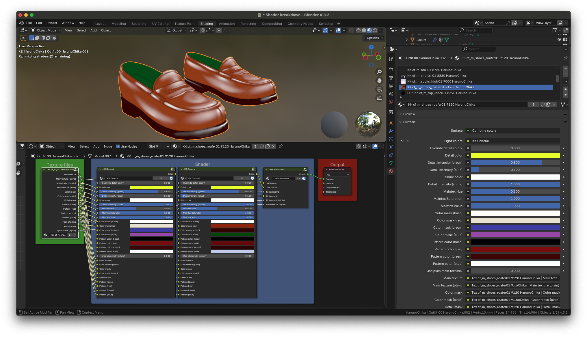Open the Render menu

[52, 23]
